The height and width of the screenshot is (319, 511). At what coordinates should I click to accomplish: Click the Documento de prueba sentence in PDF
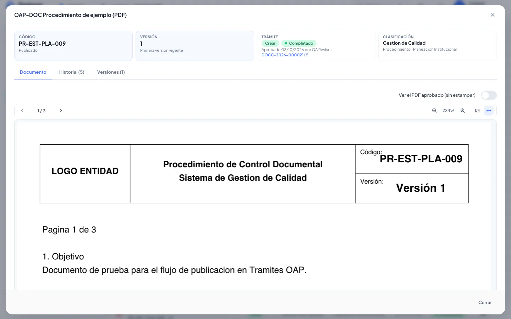[174, 270]
